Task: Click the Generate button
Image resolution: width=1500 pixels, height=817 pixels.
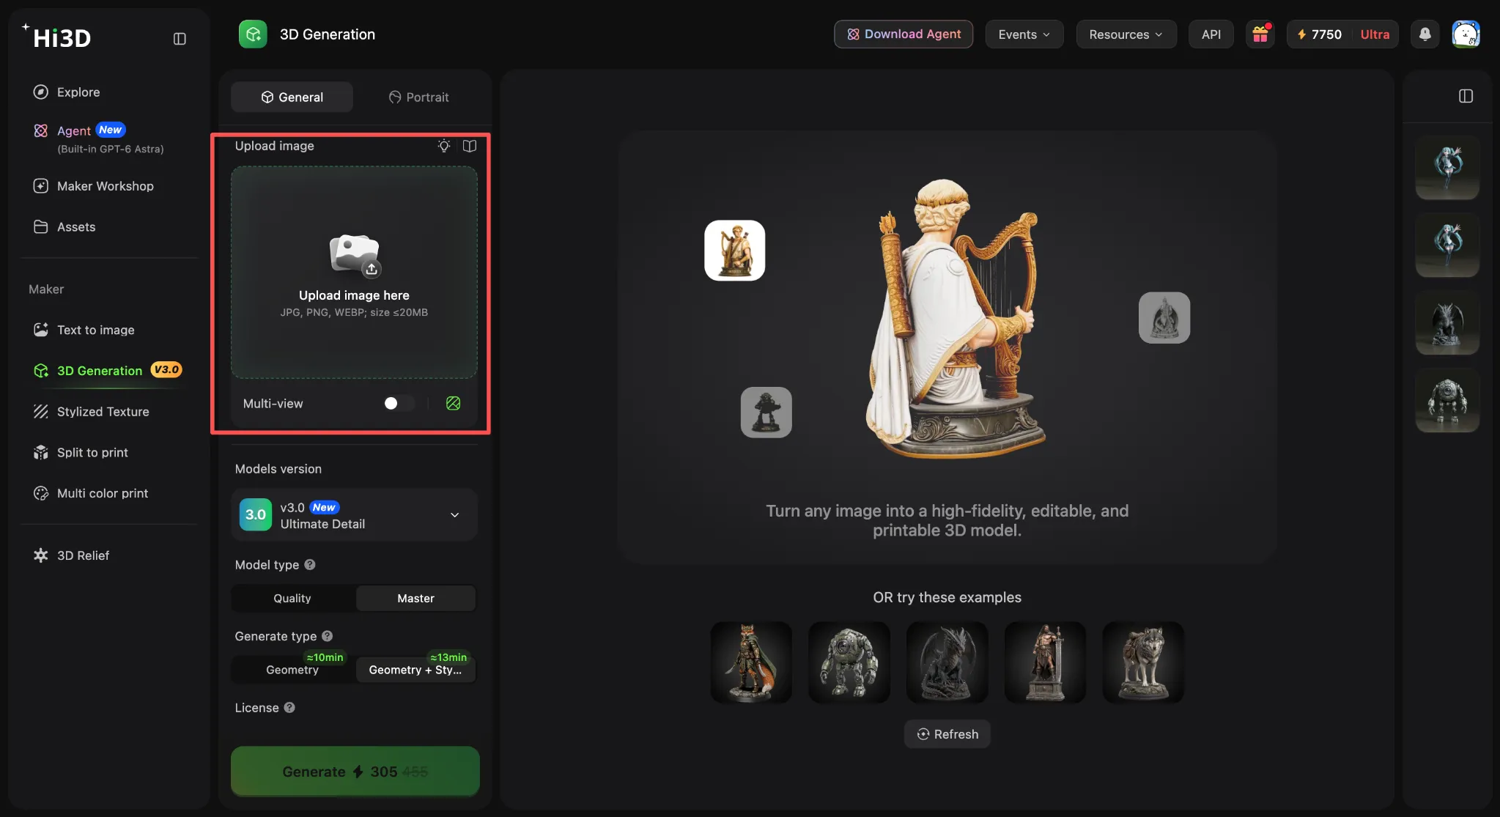Action: pos(355,772)
